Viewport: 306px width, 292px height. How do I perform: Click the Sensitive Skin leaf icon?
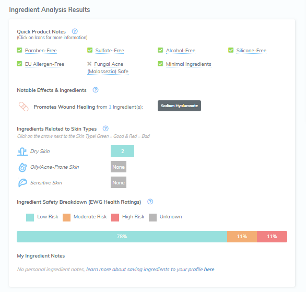pos(22,183)
